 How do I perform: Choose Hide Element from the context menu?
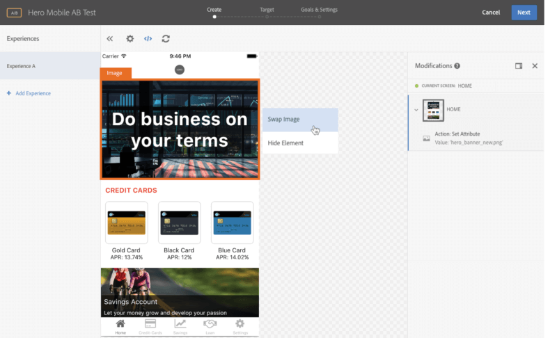(300, 143)
